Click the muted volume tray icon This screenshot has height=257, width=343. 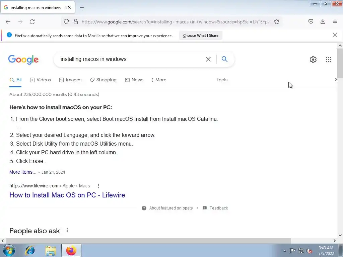(309, 251)
